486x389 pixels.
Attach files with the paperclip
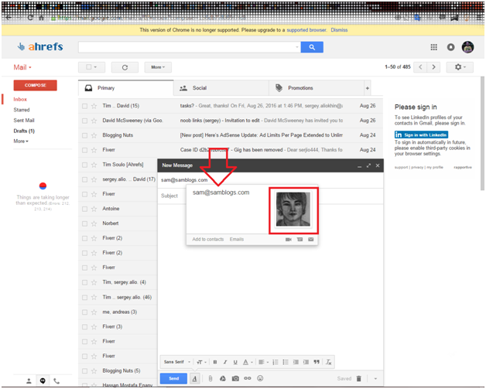[x=210, y=378]
